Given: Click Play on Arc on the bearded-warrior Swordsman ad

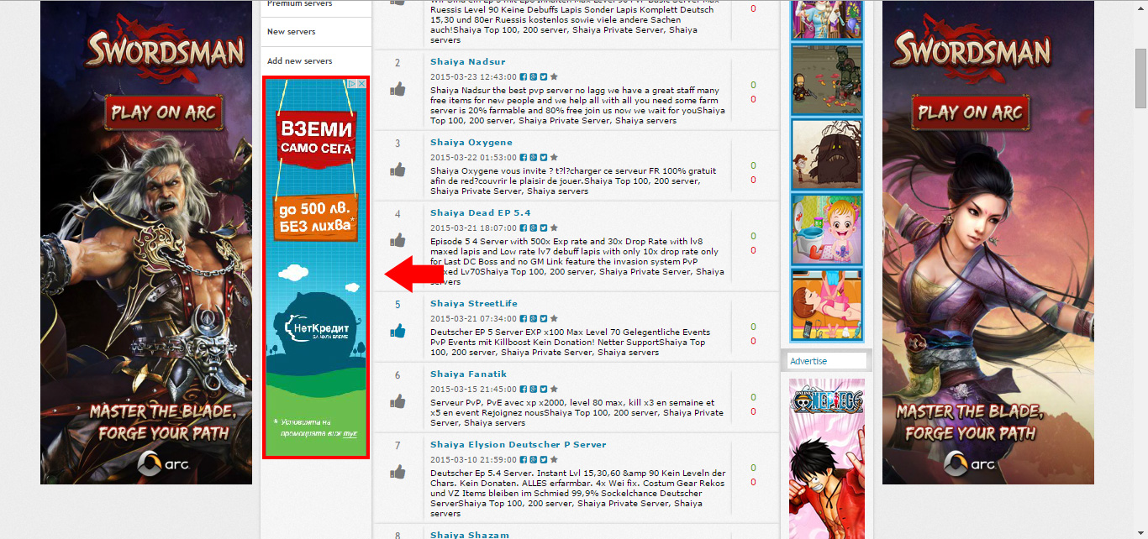Looking at the screenshot, I should [x=164, y=113].
